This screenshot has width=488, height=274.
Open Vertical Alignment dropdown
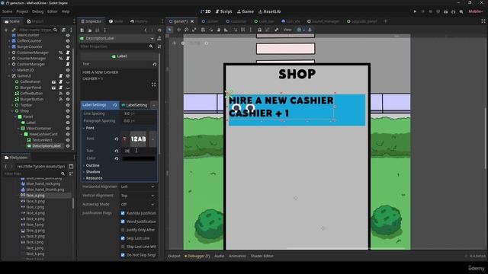click(x=137, y=196)
